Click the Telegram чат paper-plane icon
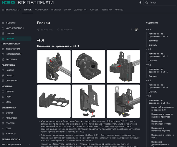The image size is (177, 147). [3, 49]
